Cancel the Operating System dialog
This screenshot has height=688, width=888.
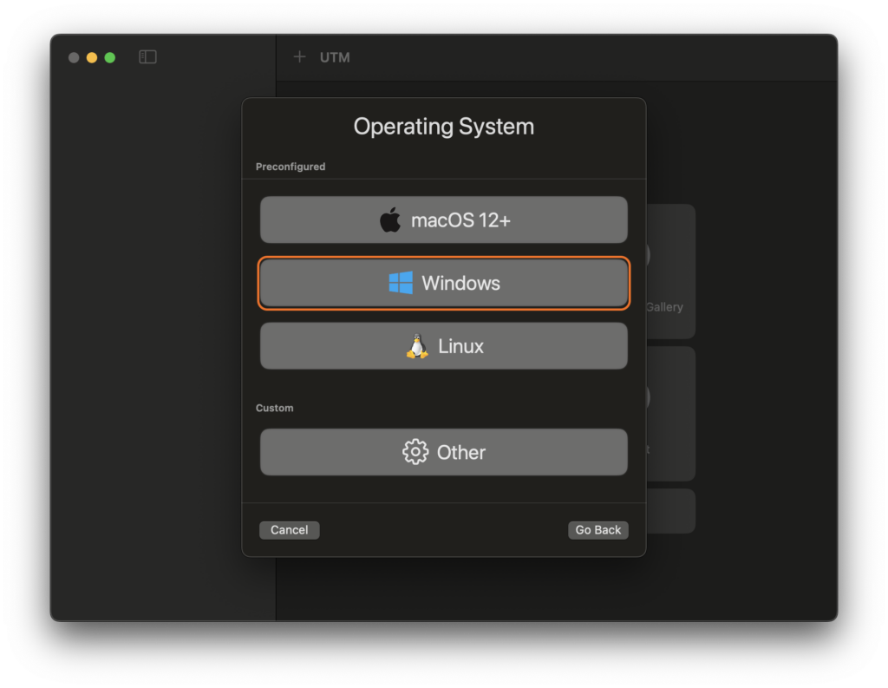click(x=290, y=530)
